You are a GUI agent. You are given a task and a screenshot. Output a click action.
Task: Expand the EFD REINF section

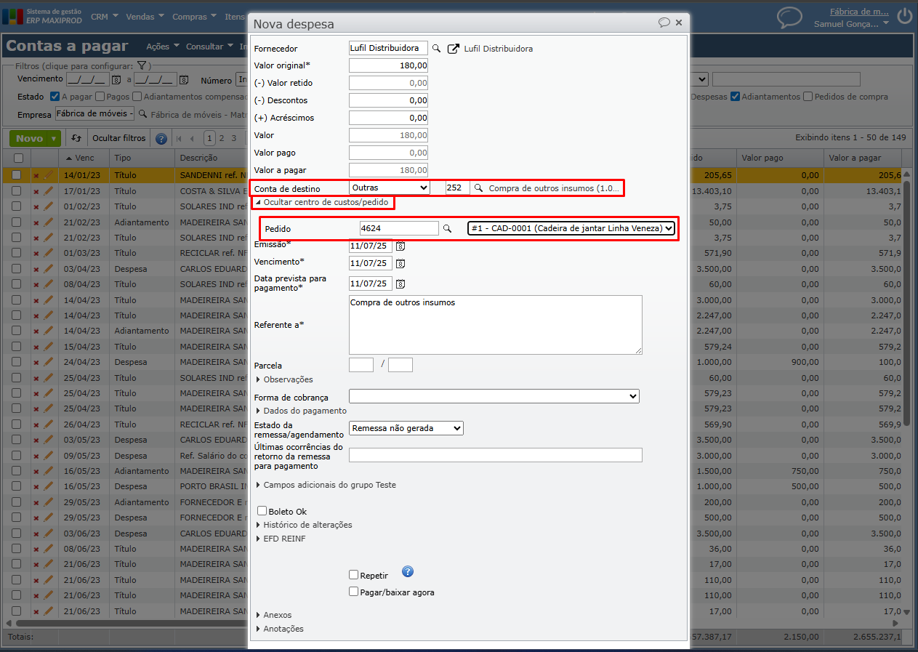pos(281,539)
